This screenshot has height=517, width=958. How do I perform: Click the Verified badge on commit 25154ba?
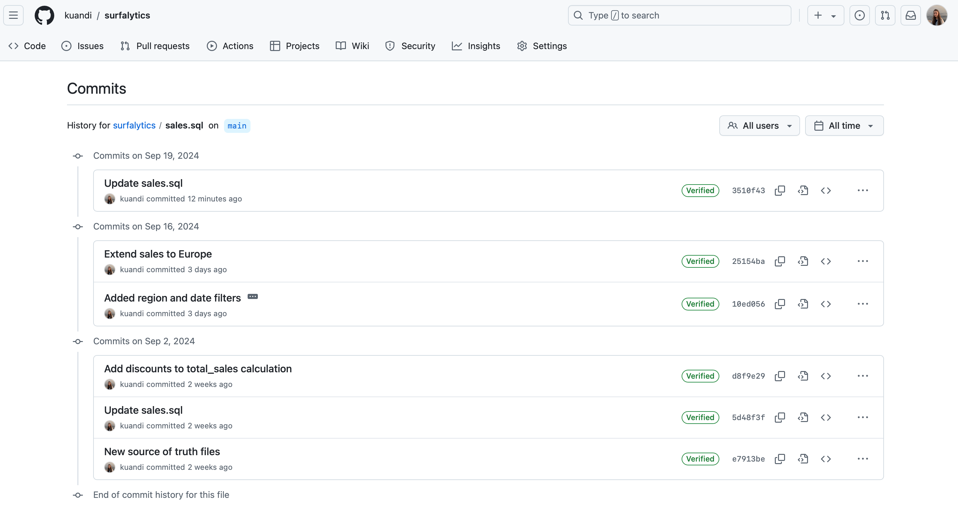(x=700, y=261)
